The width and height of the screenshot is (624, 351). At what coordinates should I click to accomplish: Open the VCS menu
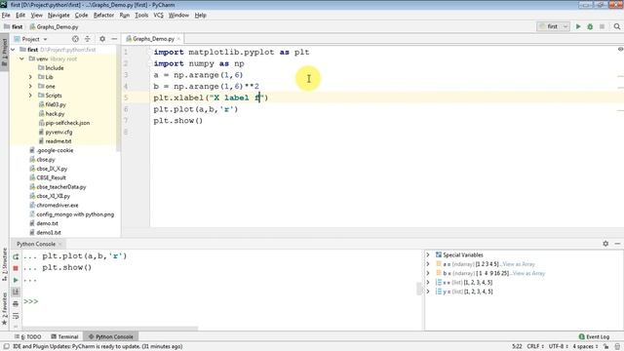click(x=158, y=16)
